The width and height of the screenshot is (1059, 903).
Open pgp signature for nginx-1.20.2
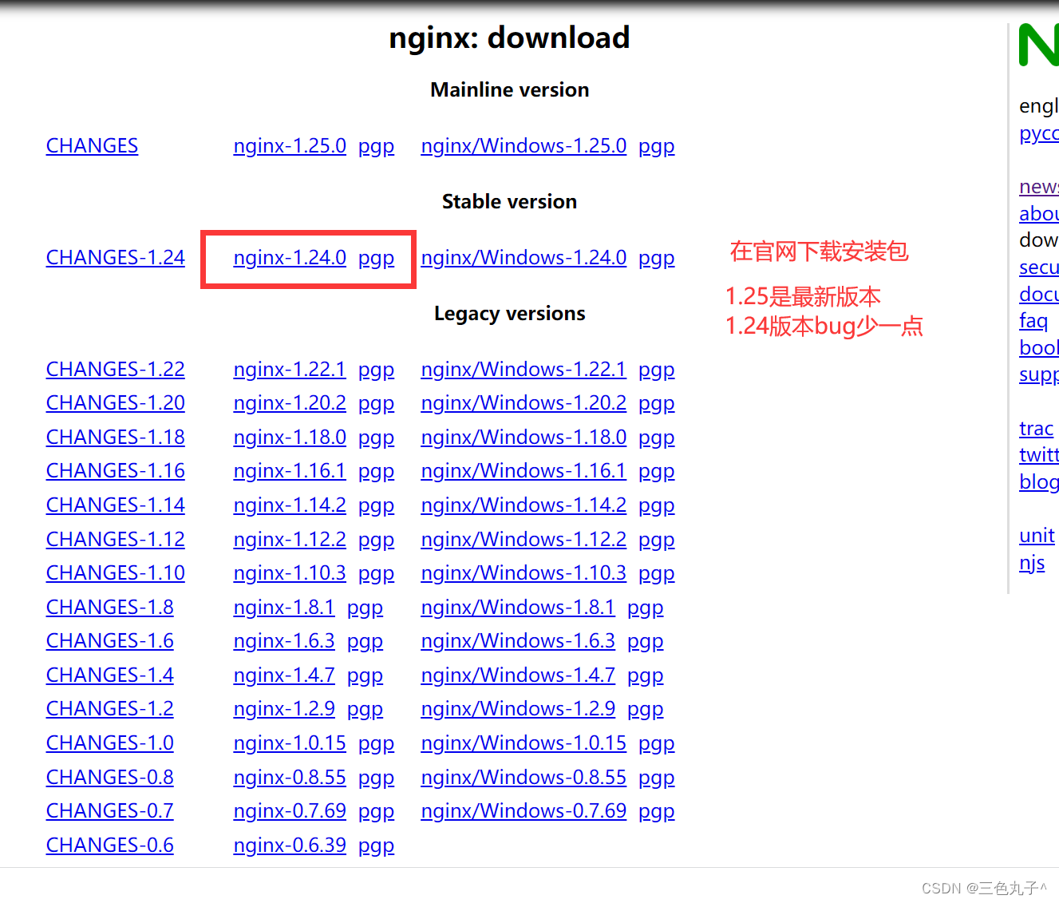coord(376,404)
